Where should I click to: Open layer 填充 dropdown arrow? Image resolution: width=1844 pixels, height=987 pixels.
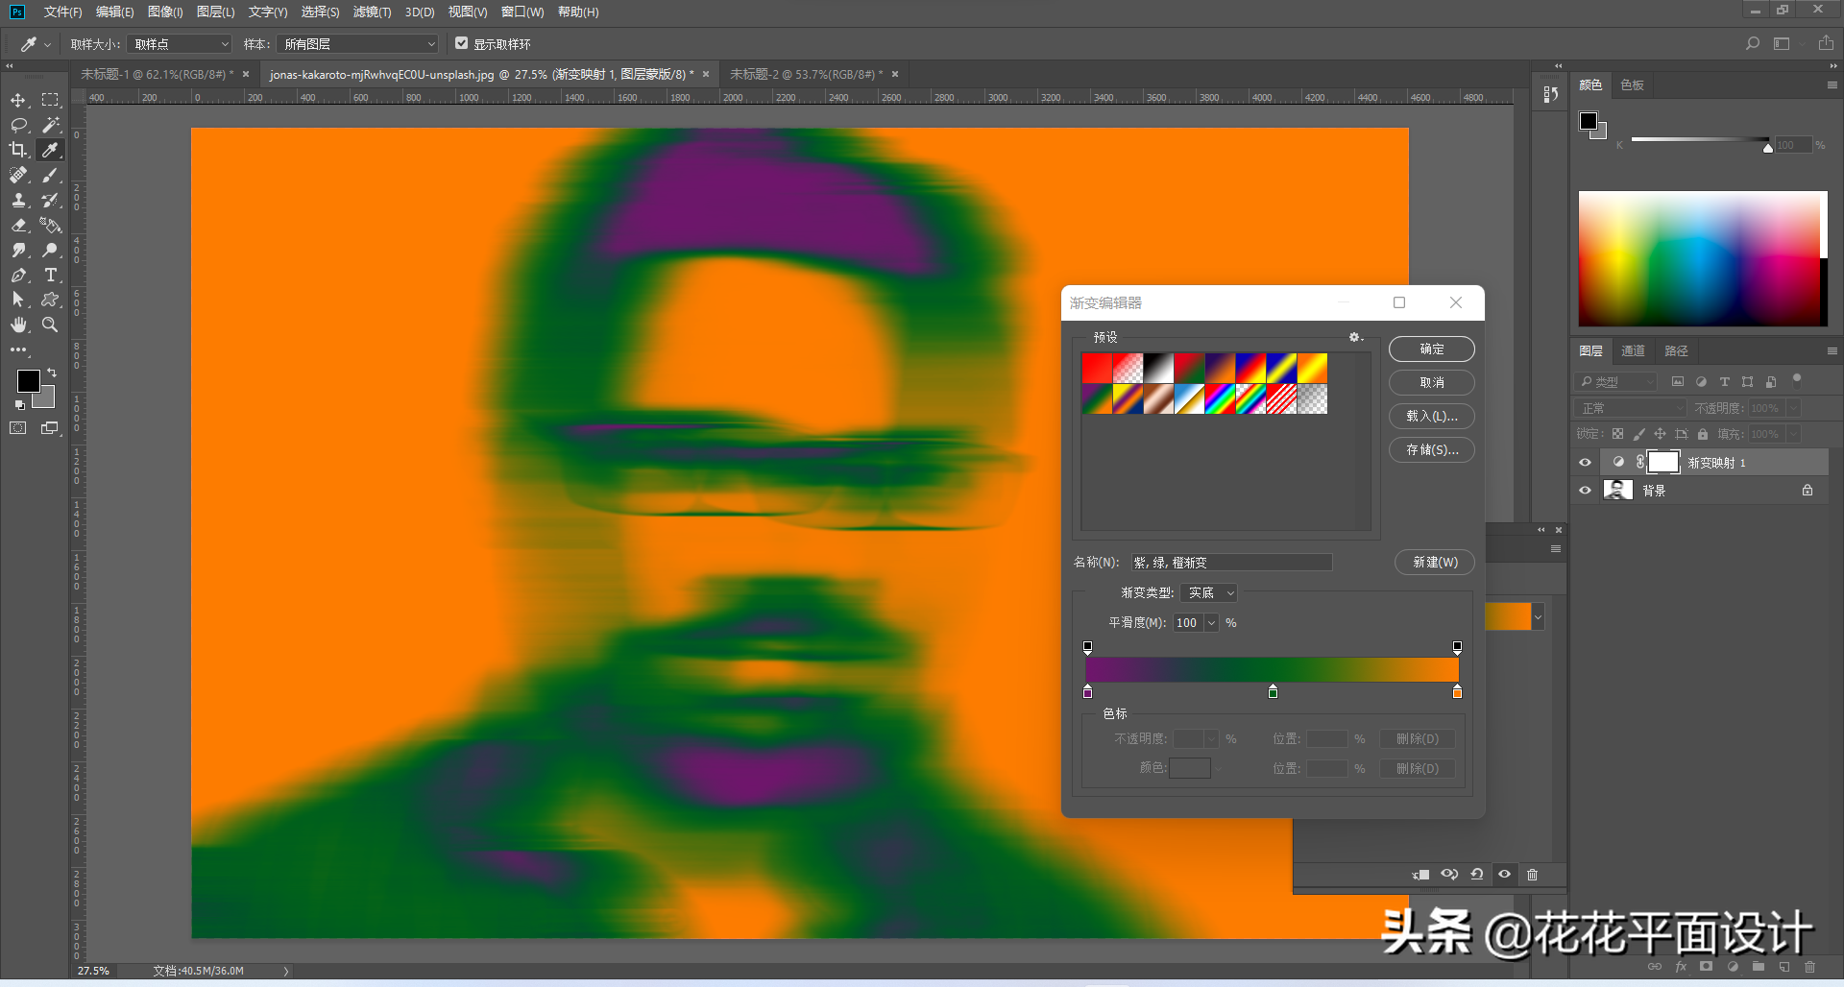(x=1793, y=434)
